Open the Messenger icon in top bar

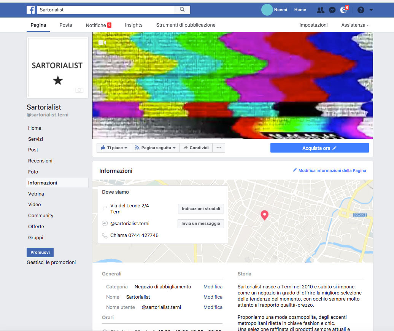[332, 10]
